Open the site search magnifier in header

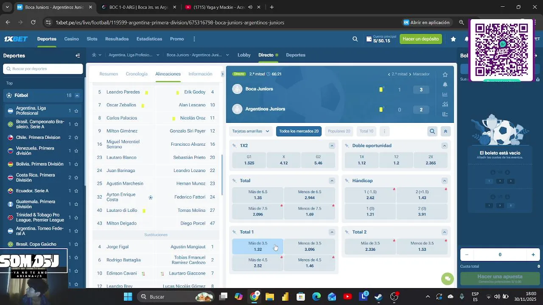pos(355,39)
